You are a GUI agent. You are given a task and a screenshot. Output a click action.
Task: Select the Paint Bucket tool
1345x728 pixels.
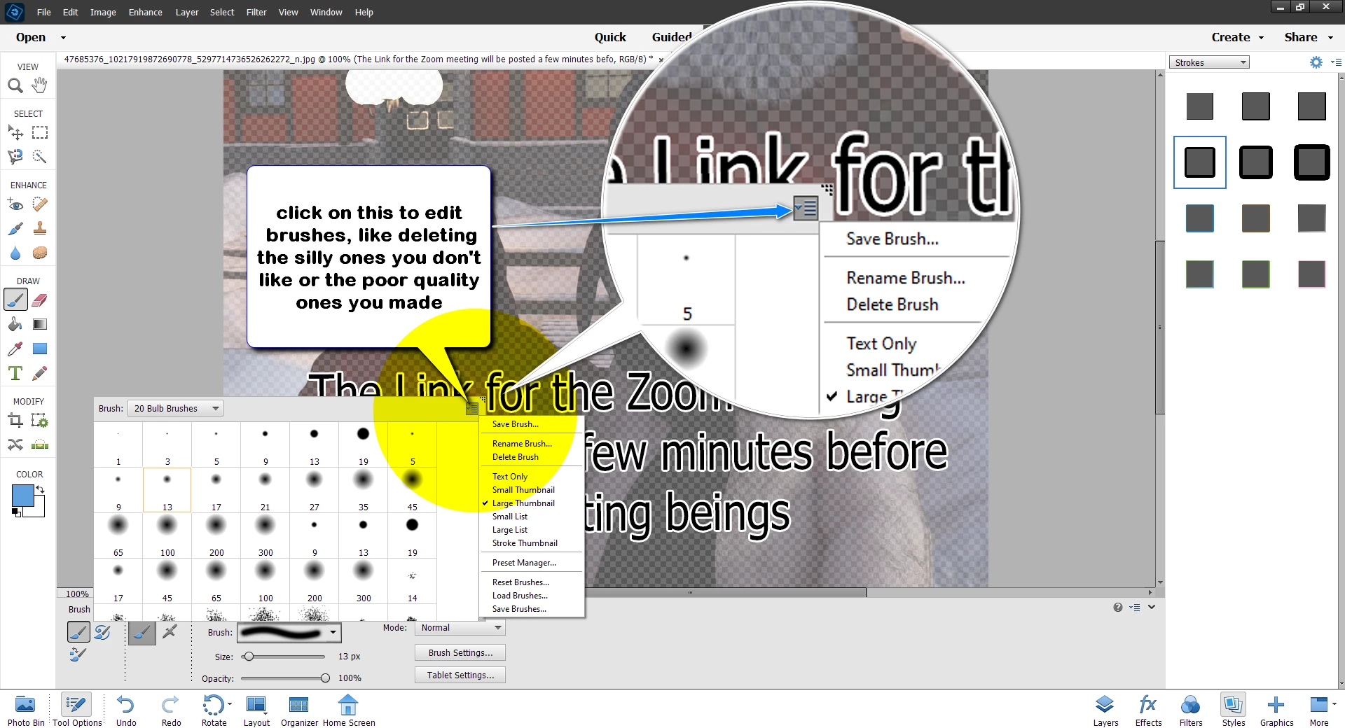(15, 324)
